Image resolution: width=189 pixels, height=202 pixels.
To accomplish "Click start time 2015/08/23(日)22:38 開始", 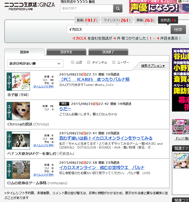I will coord(82,162).
